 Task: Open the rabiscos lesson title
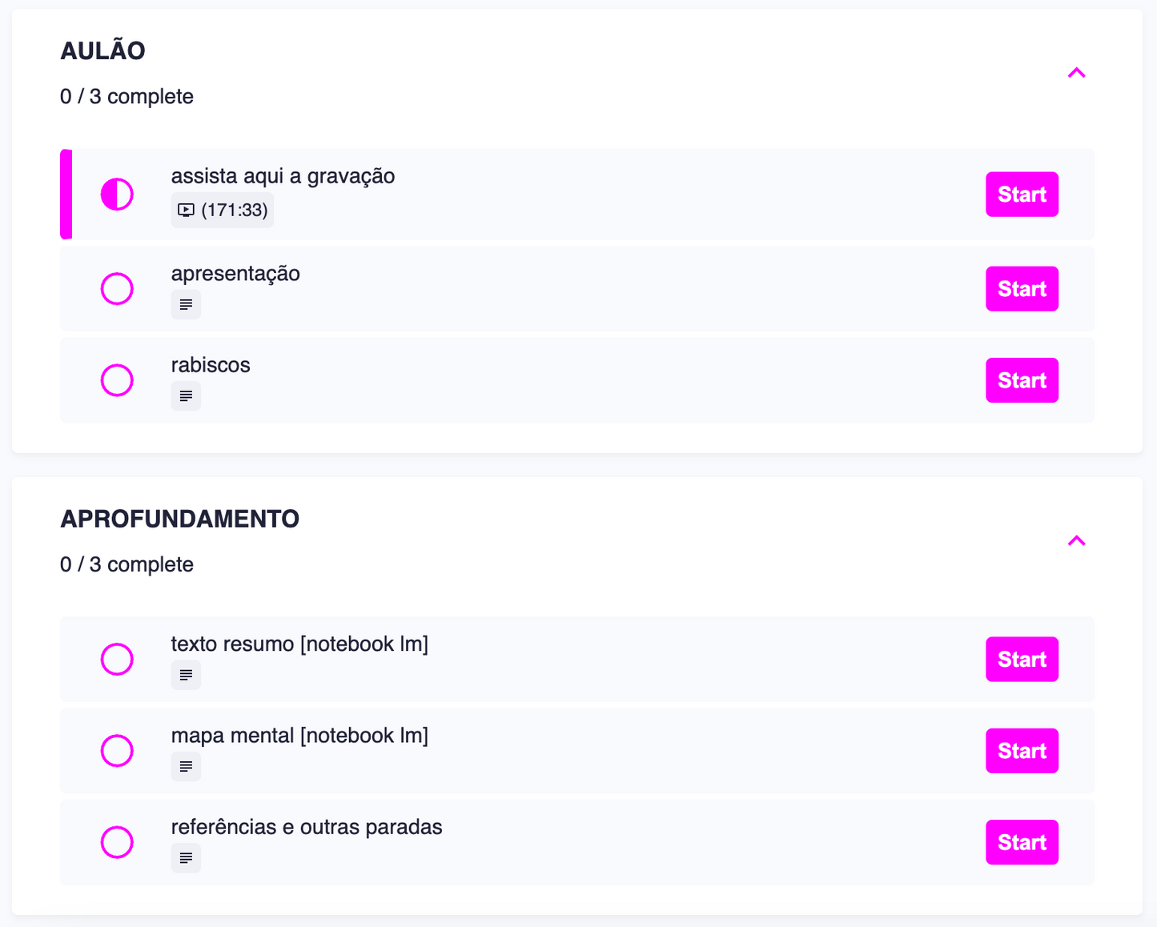click(x=211, y=365)
